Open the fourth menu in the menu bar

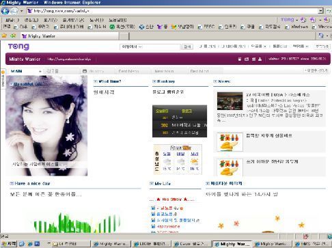[73, 20]
